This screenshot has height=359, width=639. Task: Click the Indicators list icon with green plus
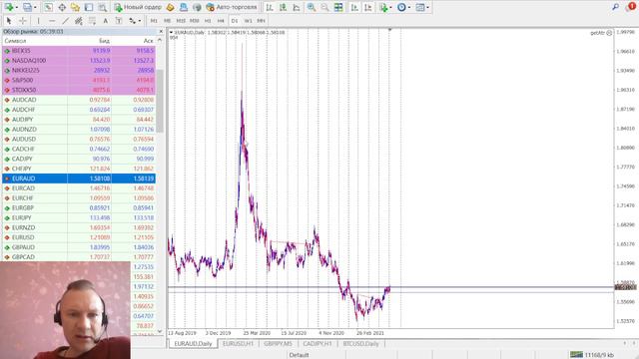coord(383,7)
